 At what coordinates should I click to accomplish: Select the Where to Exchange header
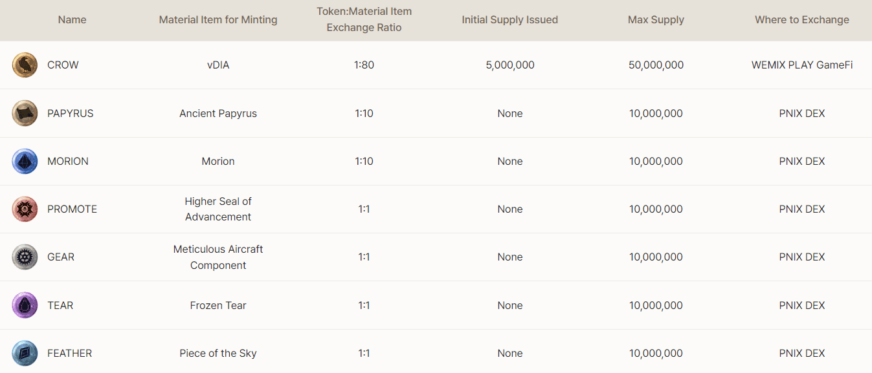(801, 20)
